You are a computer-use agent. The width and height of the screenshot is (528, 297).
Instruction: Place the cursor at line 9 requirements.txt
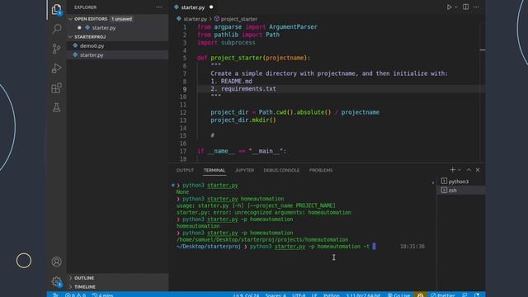pyautogui.click(x=248, y=89)
